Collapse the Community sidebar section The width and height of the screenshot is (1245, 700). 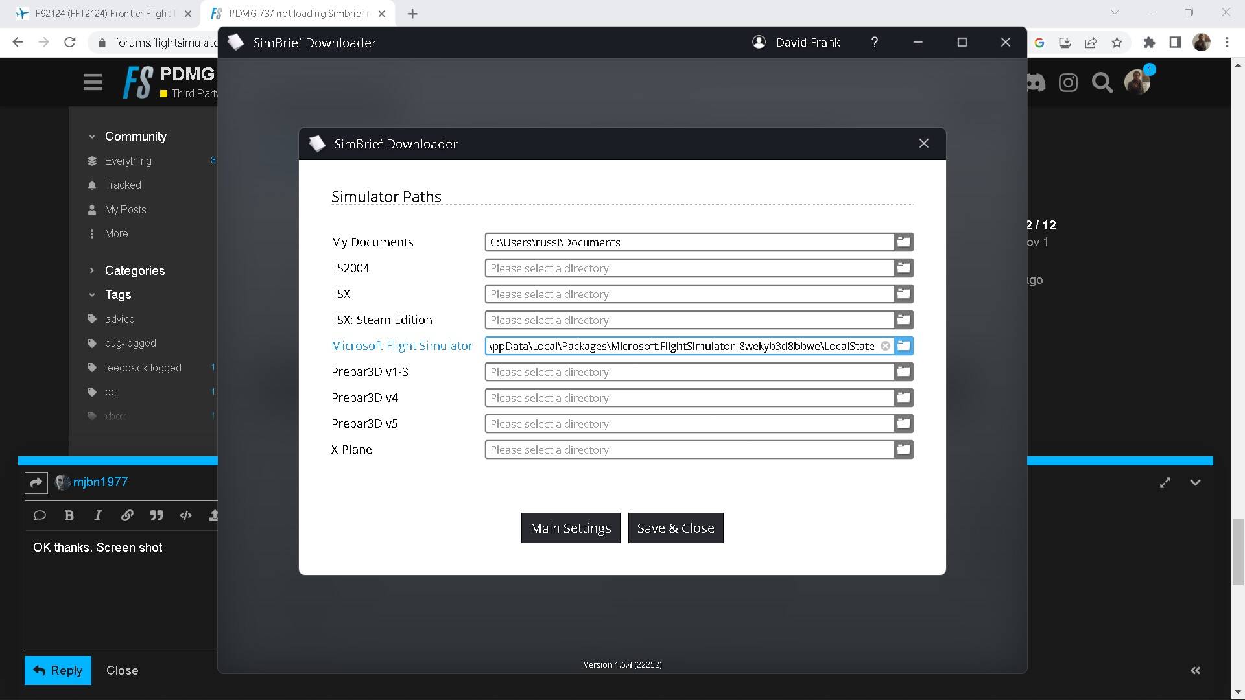pos(91,137)
